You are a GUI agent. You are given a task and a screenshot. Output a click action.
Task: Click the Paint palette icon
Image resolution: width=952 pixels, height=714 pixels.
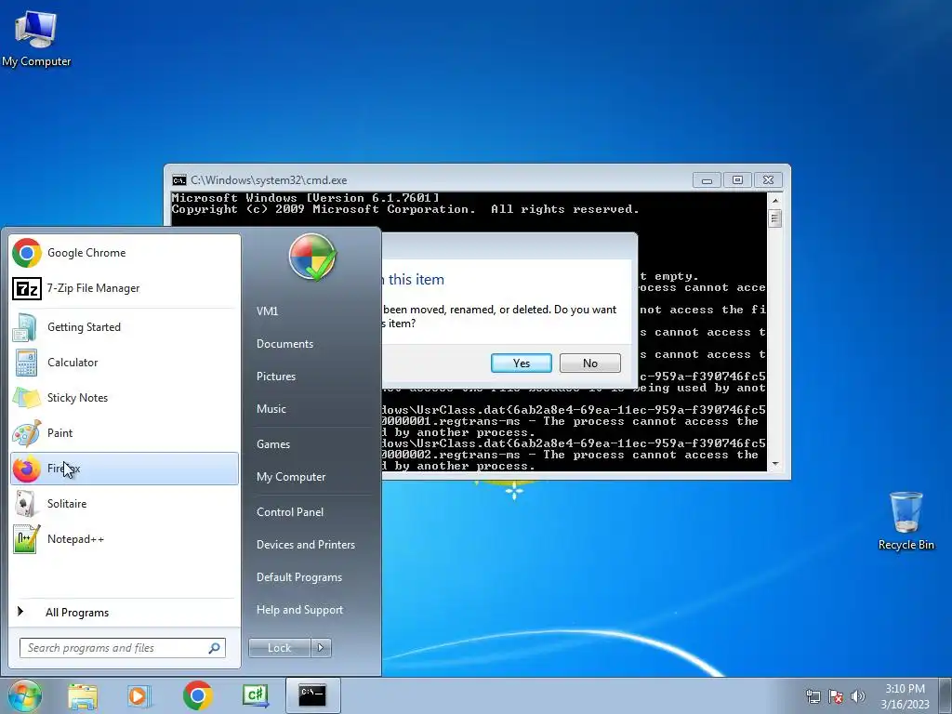click(27, 433)
